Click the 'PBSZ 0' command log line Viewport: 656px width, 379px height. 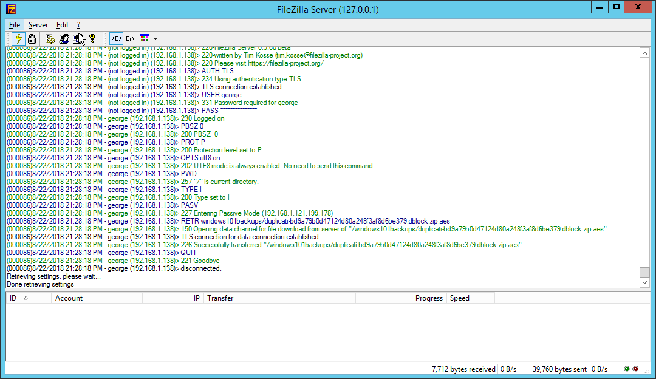coord(105,126)
